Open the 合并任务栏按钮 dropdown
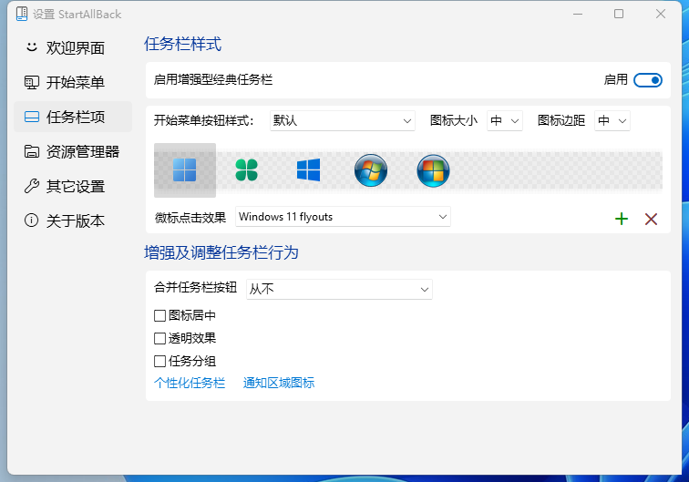Viewport: 689px width, 482px height. coord(339,289)
